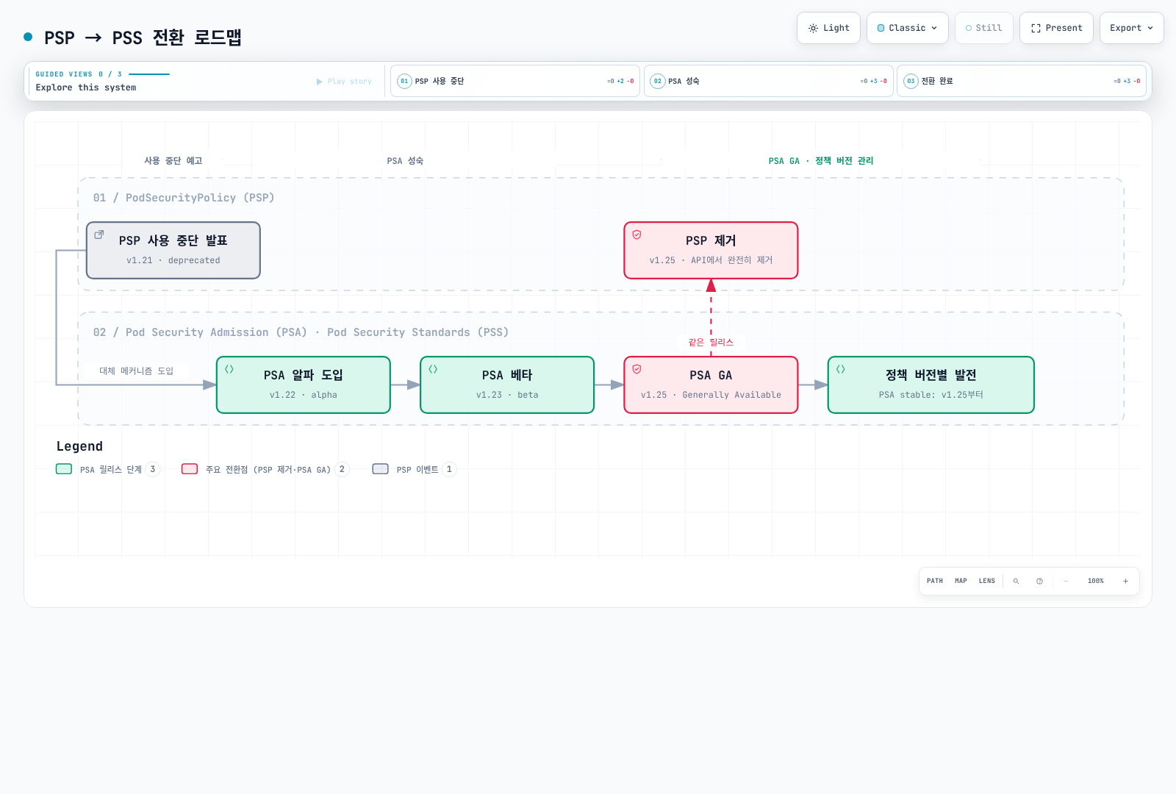Click the code brackets icon on 정책 버전별 발전

840,369
